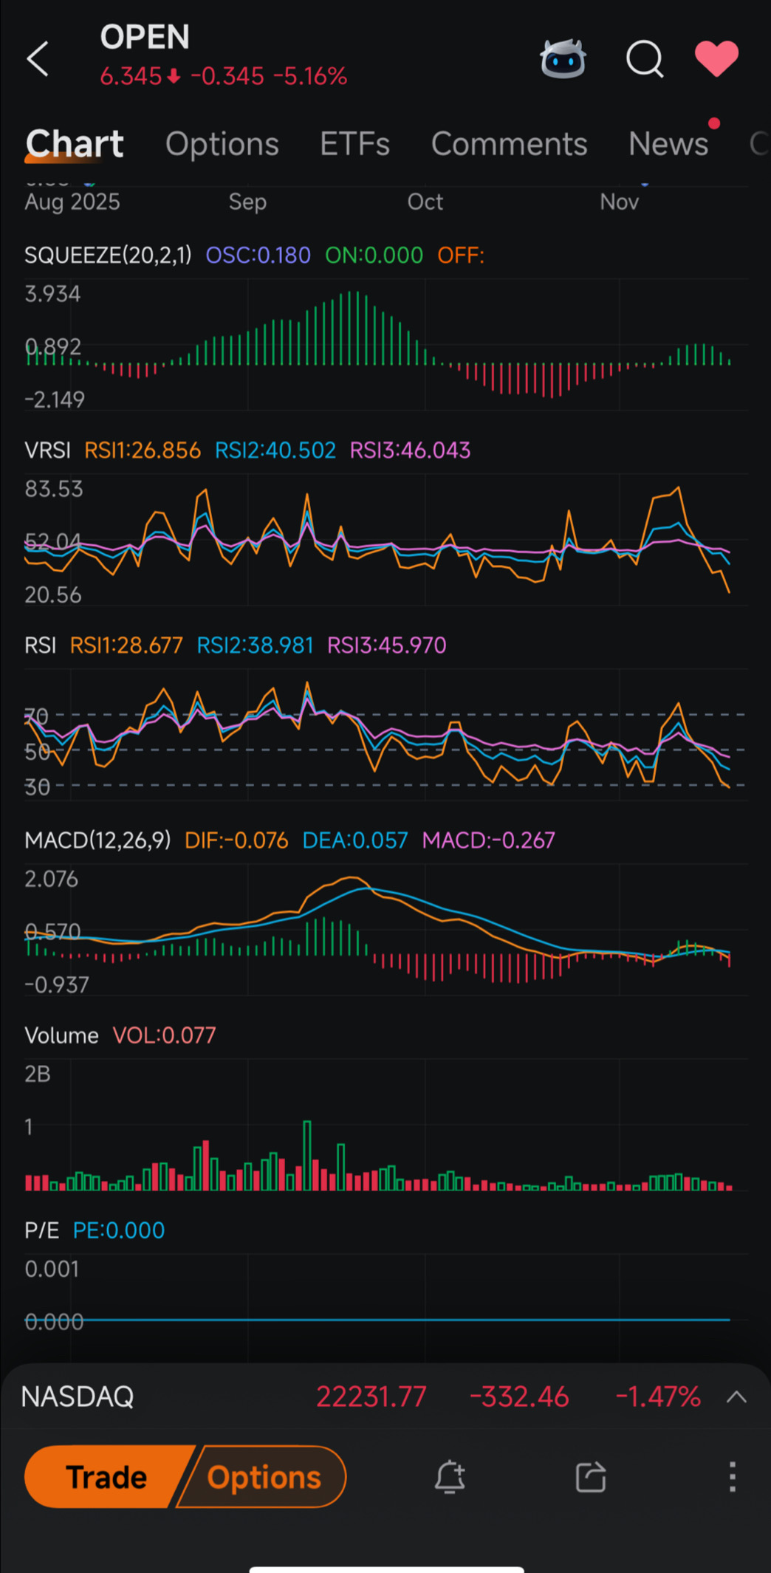Screen dimensions: 771x1573
Task: Open the price alert bell icon
Action: click(x=450, y=1477)
